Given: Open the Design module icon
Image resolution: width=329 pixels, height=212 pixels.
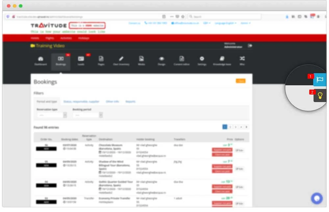Looking at the screenshot, I should 162,61.
